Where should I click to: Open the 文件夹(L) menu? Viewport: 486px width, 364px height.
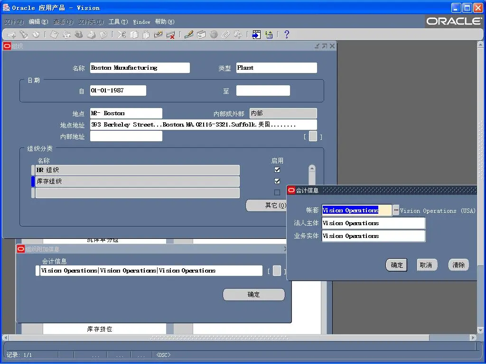click(x=91, y=22)
